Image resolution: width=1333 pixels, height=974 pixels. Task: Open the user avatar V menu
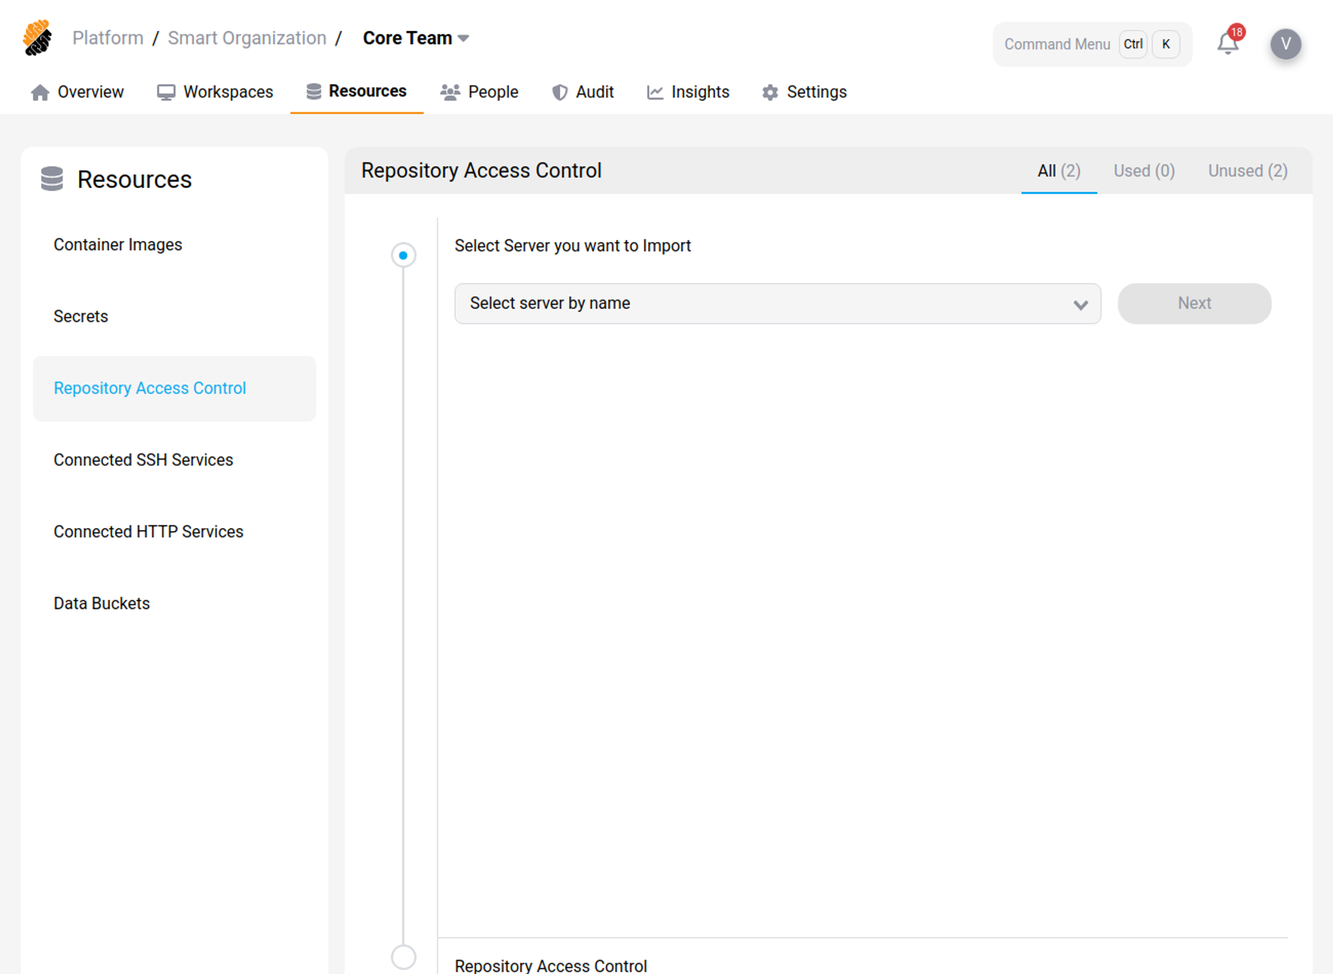click(x=1285, y=44)
